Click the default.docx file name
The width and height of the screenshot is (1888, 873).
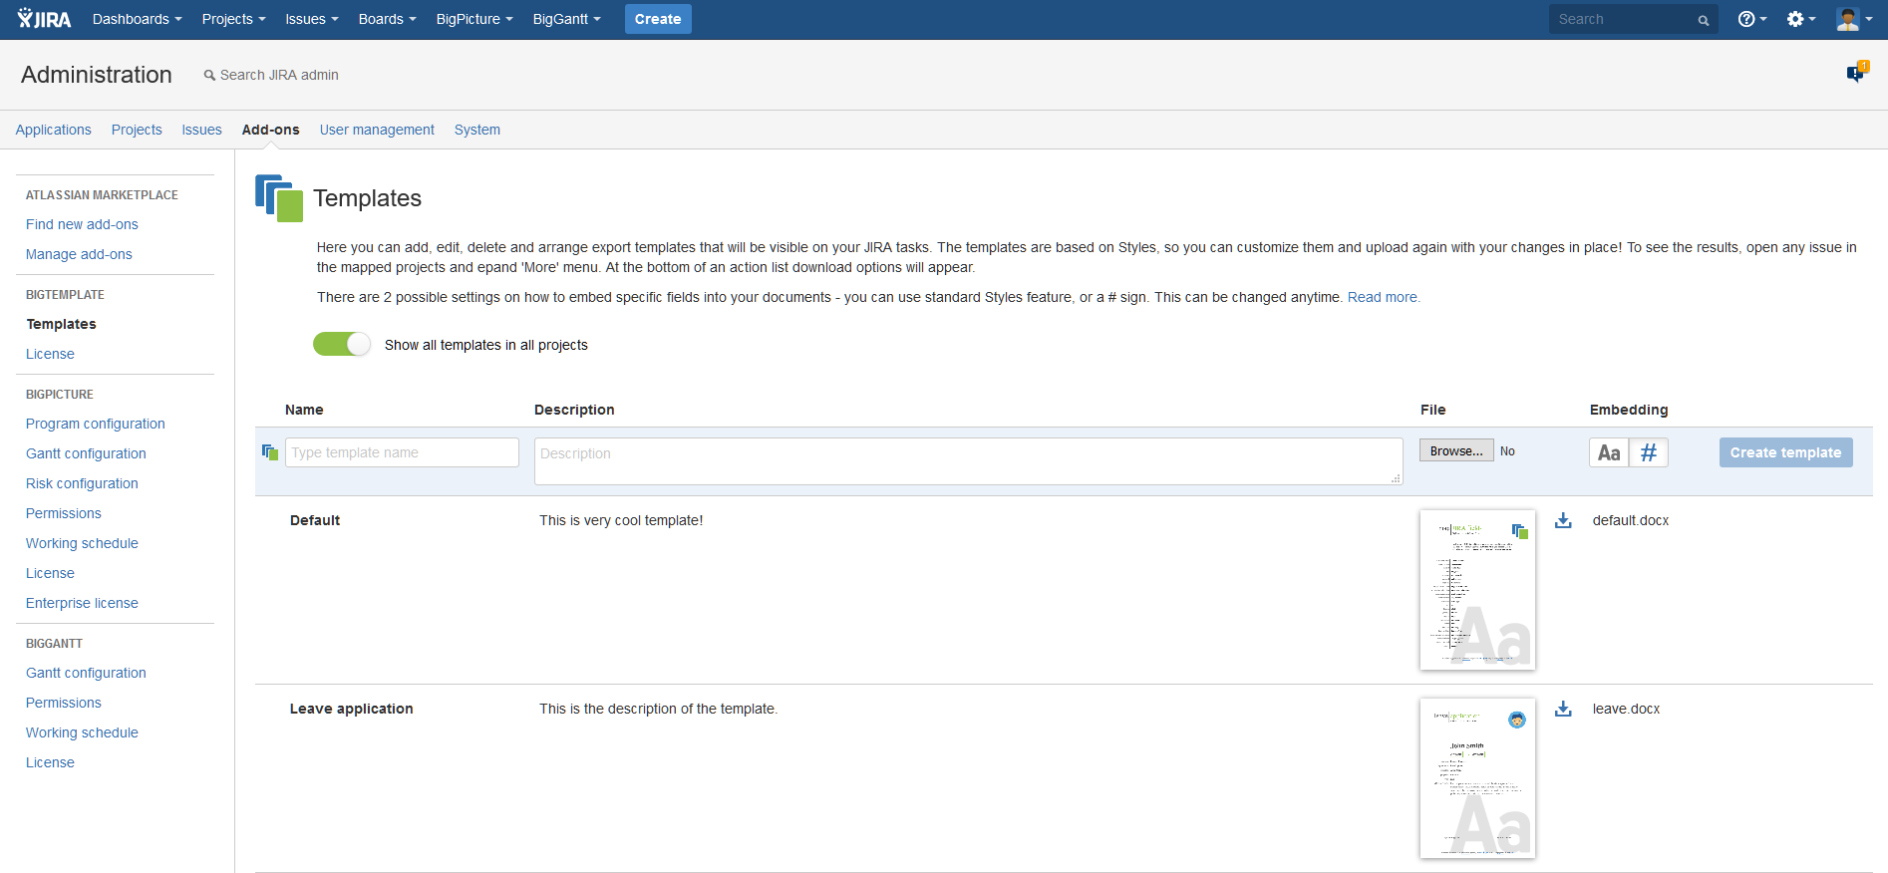click(1631, 520)
